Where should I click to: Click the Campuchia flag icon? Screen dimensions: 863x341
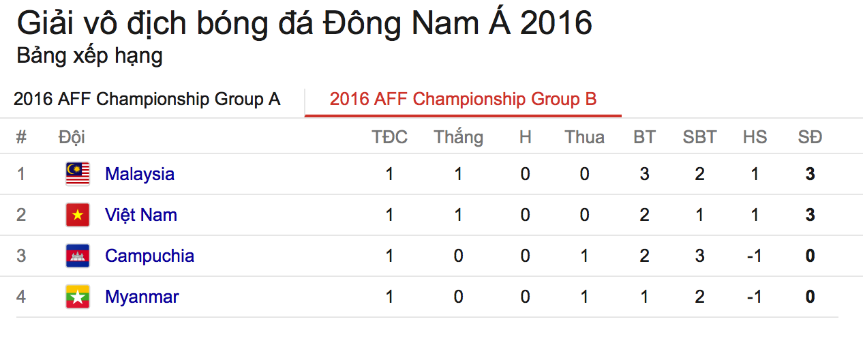[x=78, y=256]
